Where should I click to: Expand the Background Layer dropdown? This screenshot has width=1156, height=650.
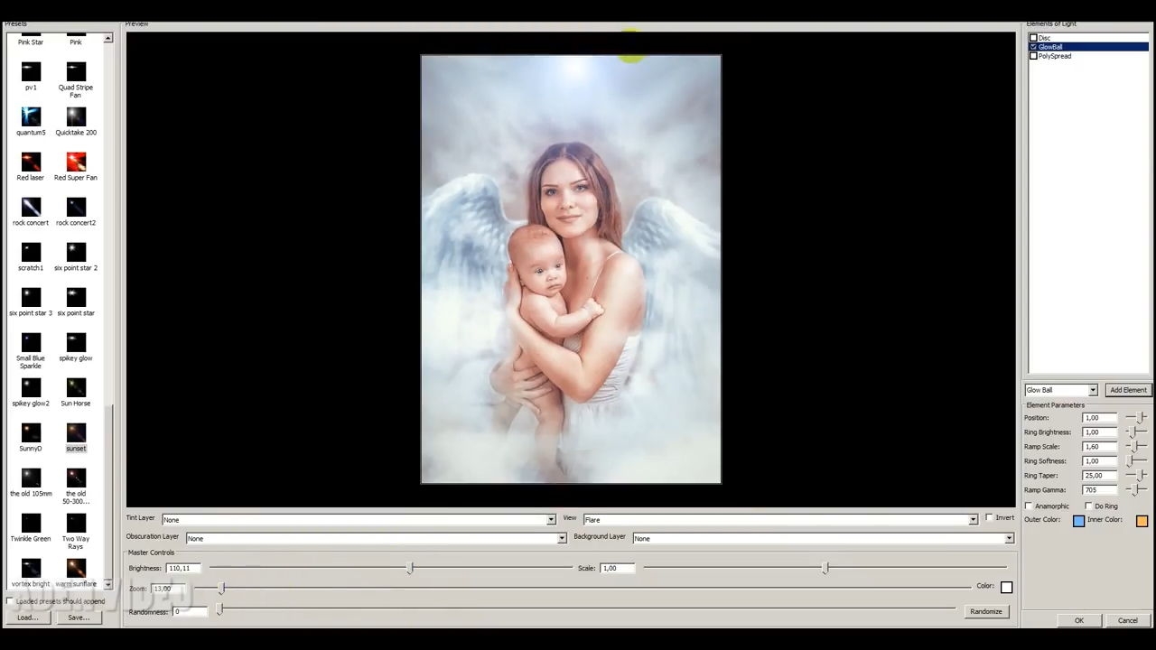pyautogui.click(x=823, y=539)
